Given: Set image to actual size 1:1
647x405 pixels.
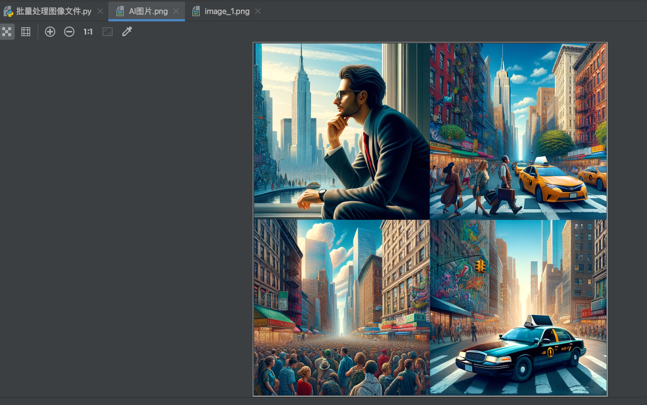Looking at the screenshot, I should tap(88, 32).
